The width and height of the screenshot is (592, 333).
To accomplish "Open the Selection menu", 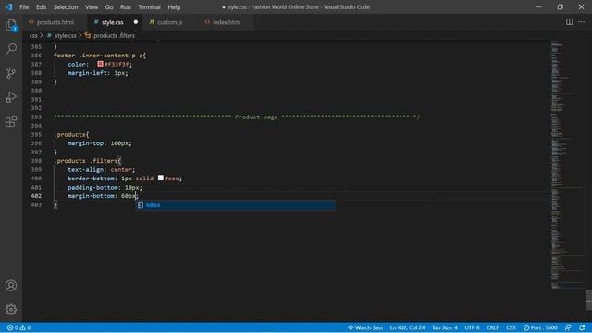I will (x=66, y=7).
